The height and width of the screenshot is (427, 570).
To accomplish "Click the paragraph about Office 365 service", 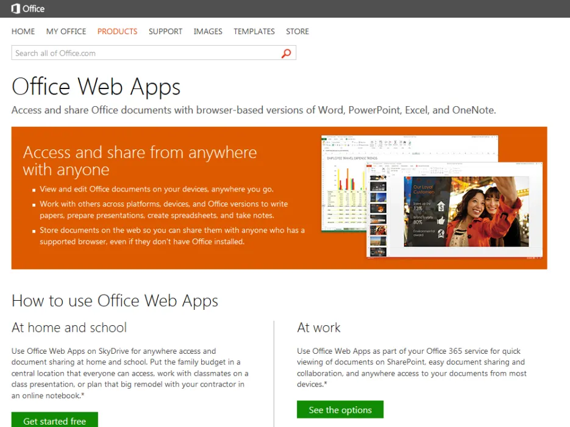I will [x=411, y=368].
